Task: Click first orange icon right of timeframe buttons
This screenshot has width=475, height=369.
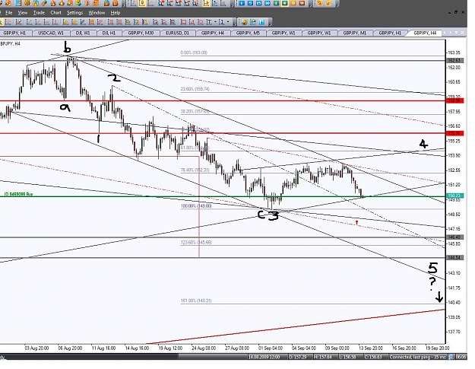Action: point(320,3)
